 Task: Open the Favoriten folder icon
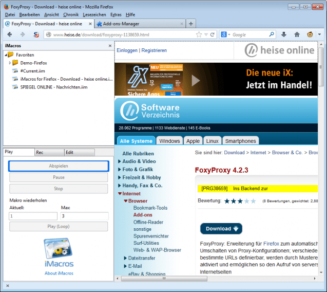[11, 54]
